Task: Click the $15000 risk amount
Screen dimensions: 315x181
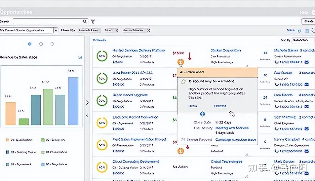Action: (178, 53)
